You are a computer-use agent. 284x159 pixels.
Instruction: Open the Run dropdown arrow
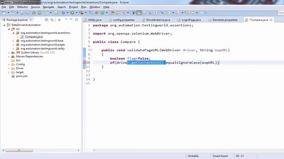77,13
